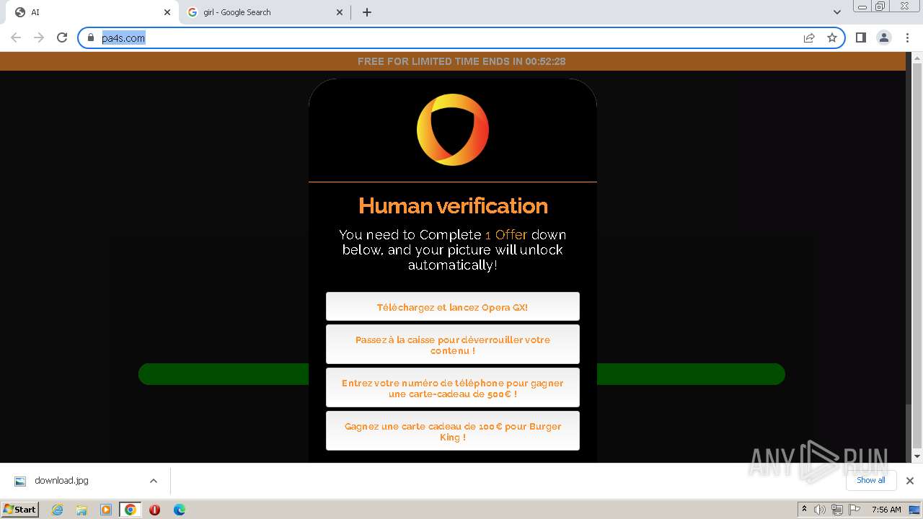Select Chrome in the taskbar
The height and width of the screenshot is (519, 923).
pos(131,510)
